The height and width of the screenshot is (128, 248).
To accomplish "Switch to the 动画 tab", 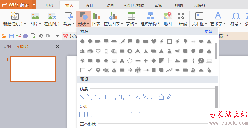I will 110,6.
